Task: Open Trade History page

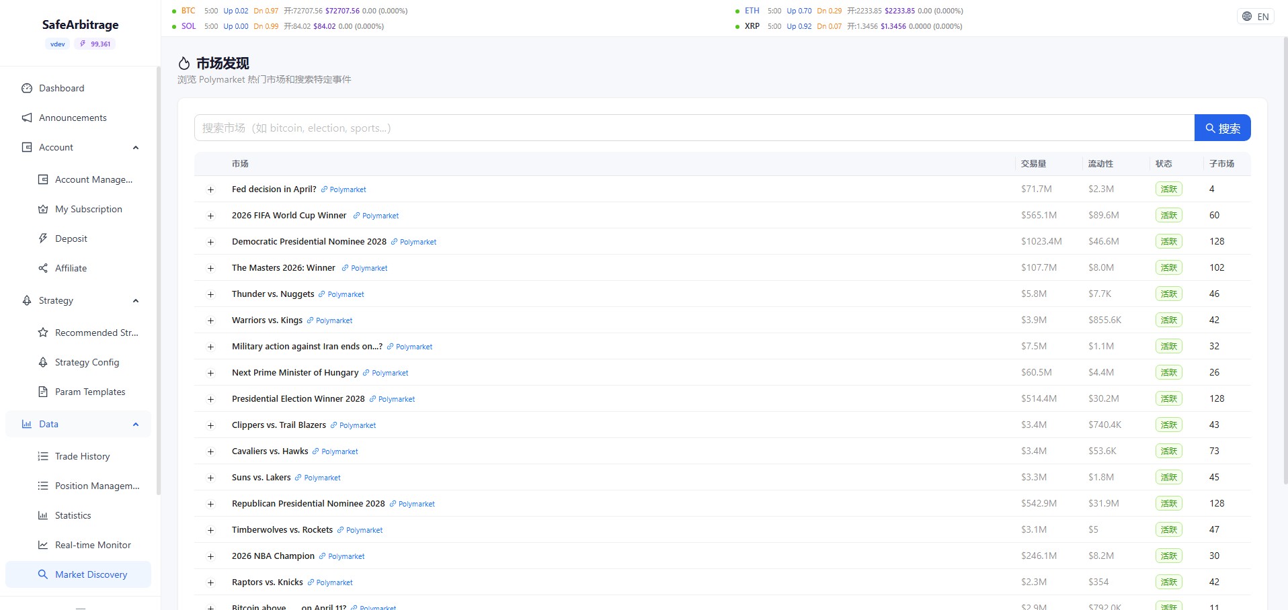Action: click(x=82, y=456)
